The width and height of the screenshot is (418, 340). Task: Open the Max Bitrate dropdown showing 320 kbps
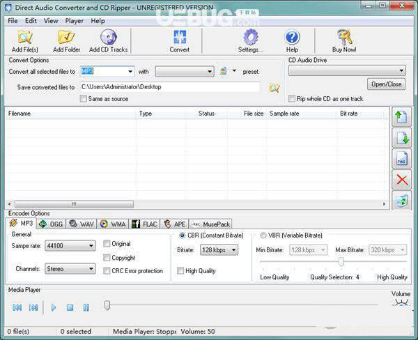click(x=387, y=250)
